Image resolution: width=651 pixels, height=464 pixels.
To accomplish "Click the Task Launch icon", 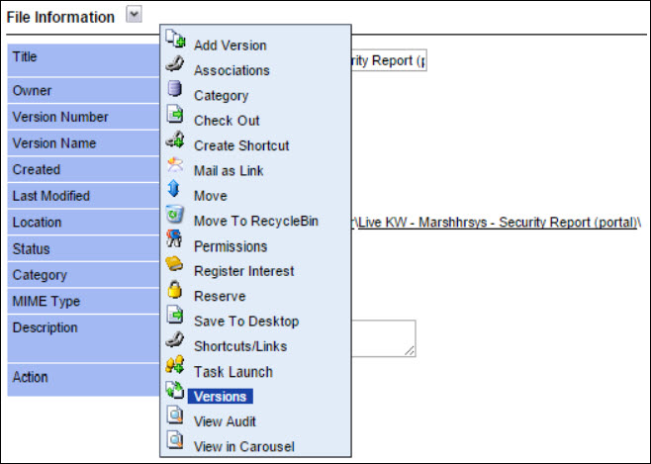I will [x=175, y=365].
